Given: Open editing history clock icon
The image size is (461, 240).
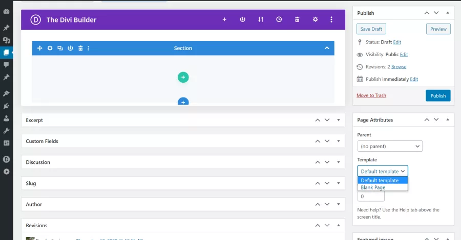Looking at the screenshot, I should tap(279, 19).
